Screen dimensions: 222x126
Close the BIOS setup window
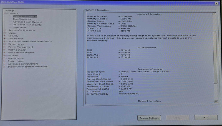click(216, 4)
